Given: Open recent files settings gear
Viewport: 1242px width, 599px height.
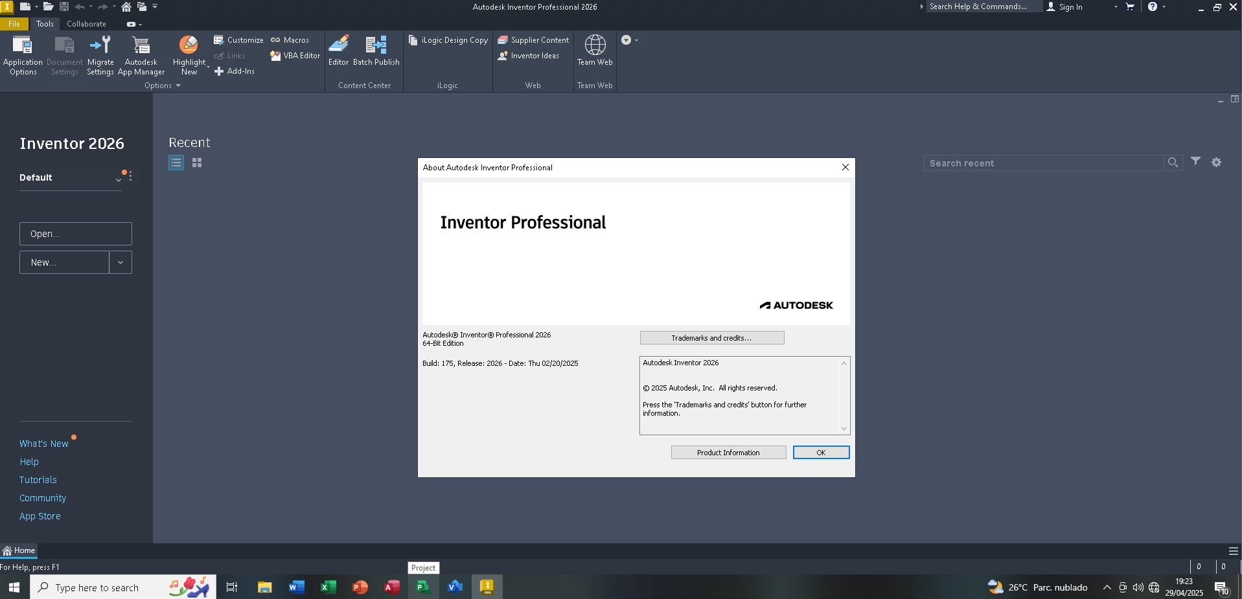Looking at the screenshot, I should [x=1216, y=163].
